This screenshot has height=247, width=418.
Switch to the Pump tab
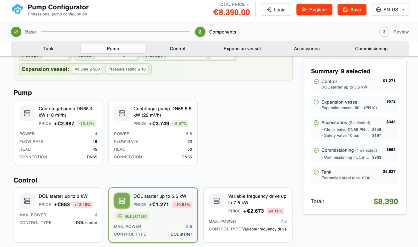point(113,48)
